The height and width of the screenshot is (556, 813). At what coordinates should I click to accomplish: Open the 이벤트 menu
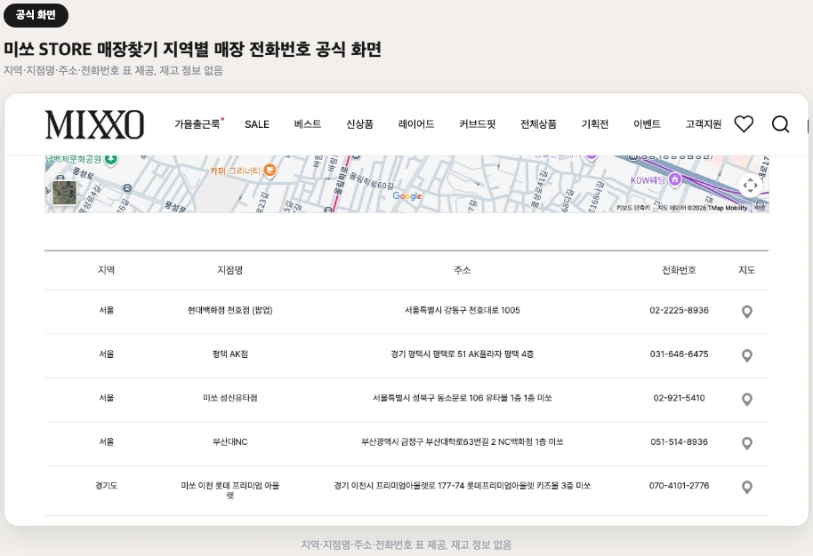(x=647, y=124)
